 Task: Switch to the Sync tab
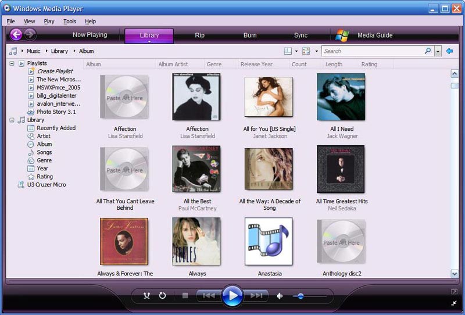tap(301, 35)
